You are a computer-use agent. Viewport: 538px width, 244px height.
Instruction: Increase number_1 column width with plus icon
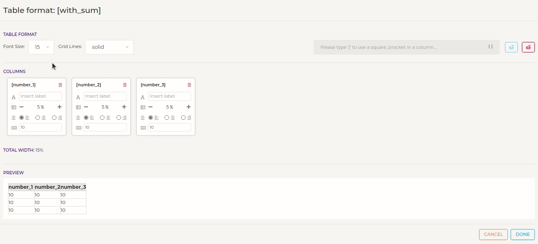(60, 107)
